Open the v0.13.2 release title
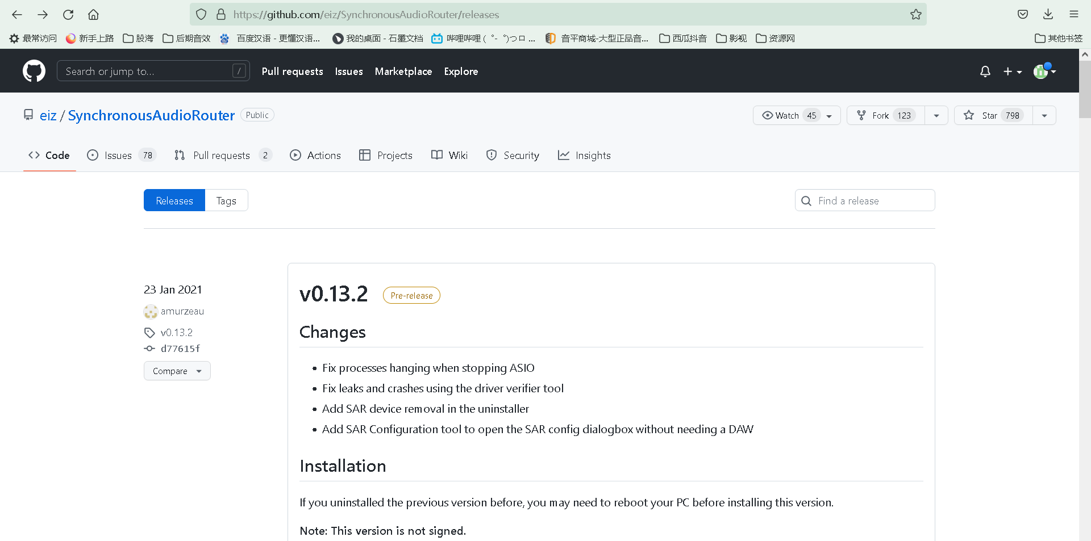Image resolution: width=1091 pixels, height=541 pixels. pos(334,294)
